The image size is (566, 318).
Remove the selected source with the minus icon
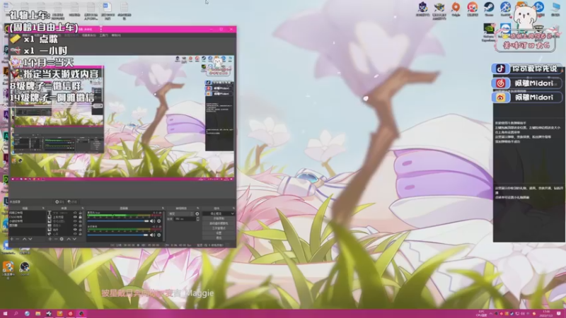[56, 239]
